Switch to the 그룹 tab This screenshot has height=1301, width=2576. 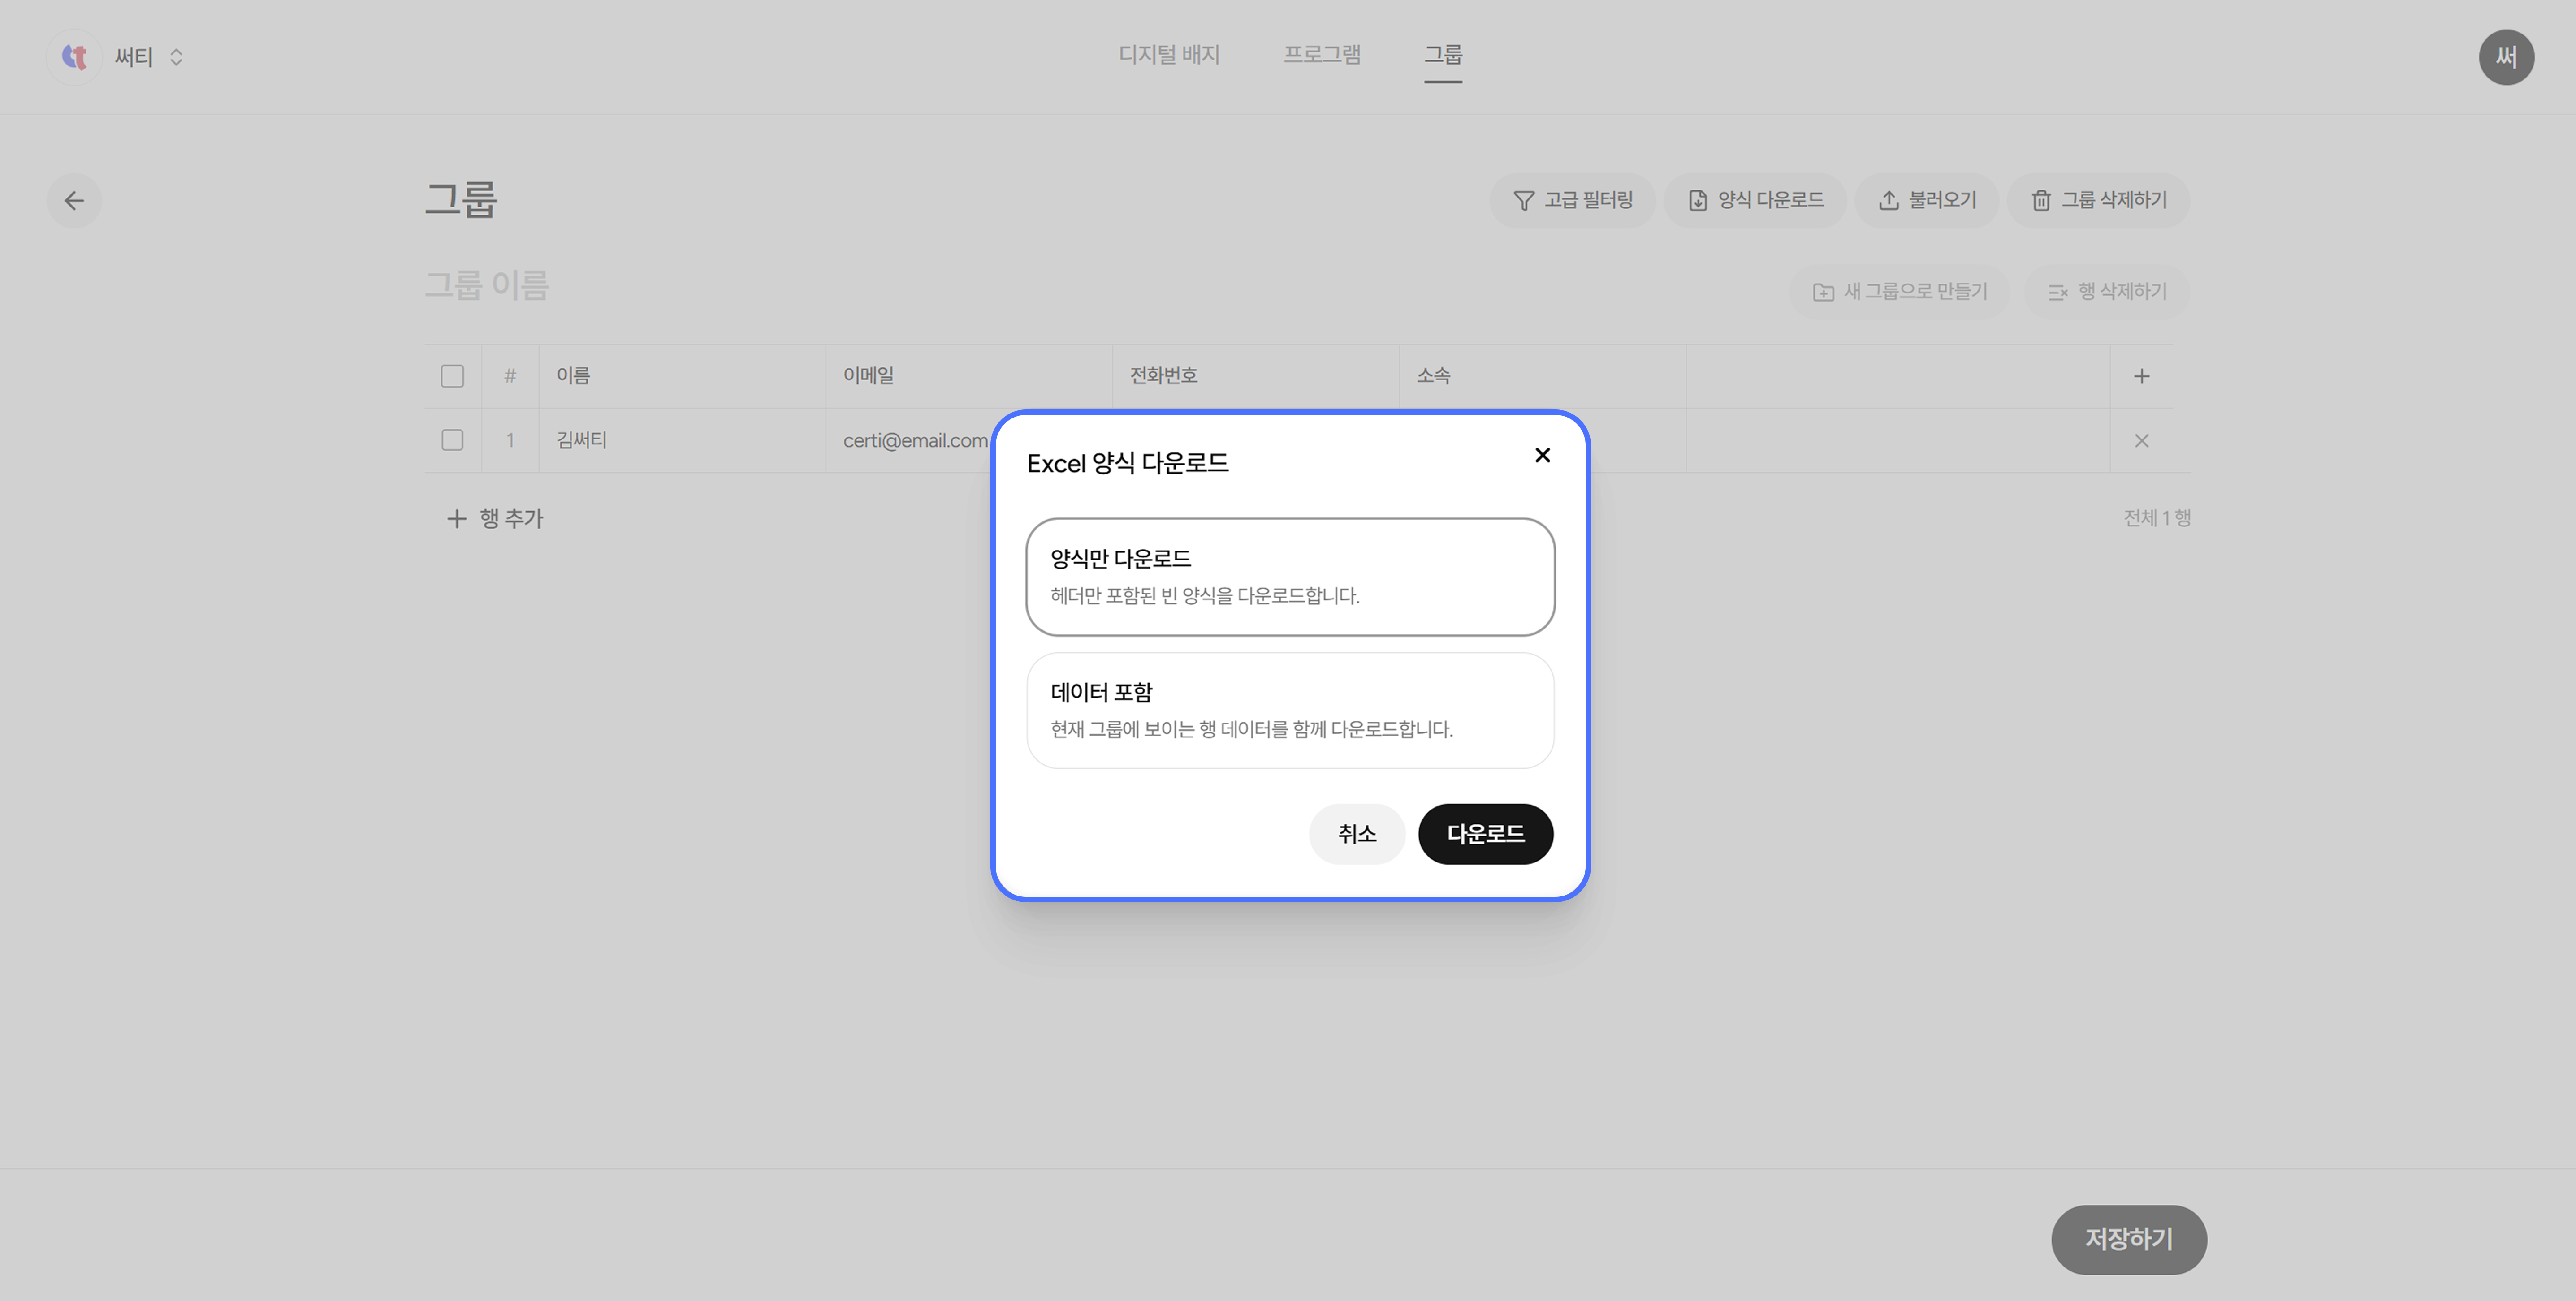(1443, 55)
